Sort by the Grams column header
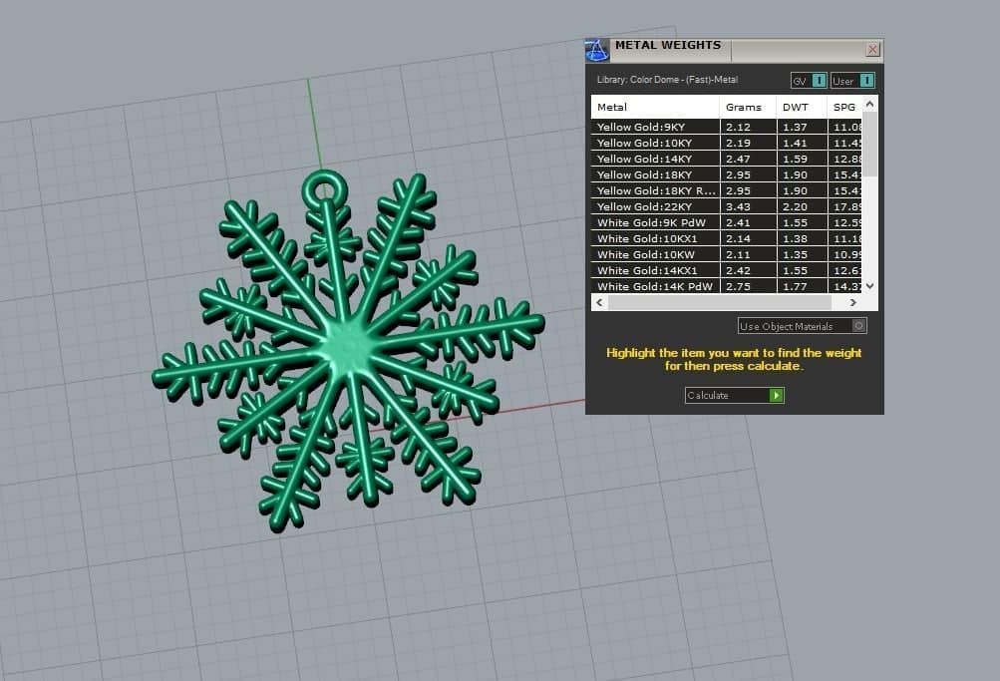The image size is (1000, 681). click(x=748, y=107)
